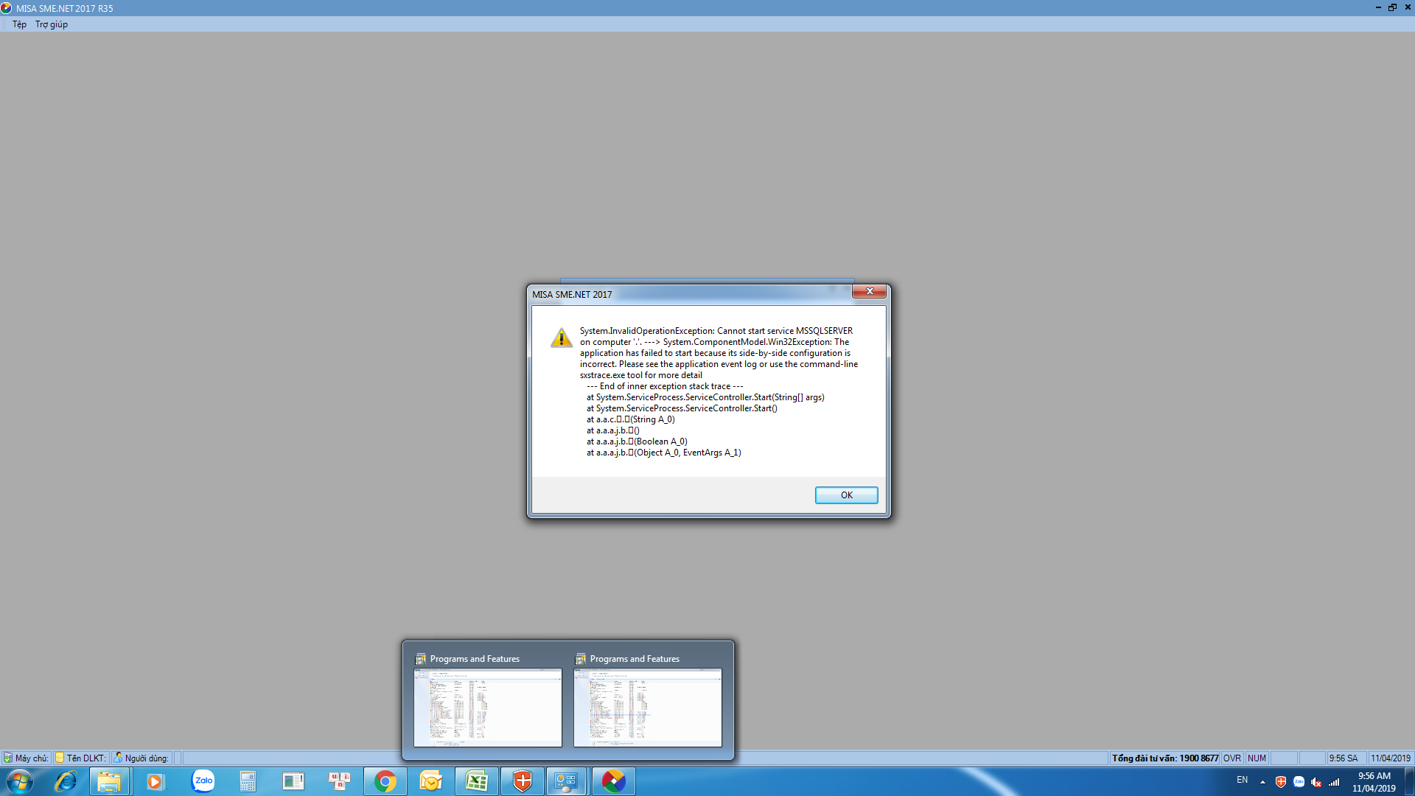This screenshot has width=1415, height=796.
Task: Open Windows Explorer folder on taskbar
Action: click(x=109, y=781)
